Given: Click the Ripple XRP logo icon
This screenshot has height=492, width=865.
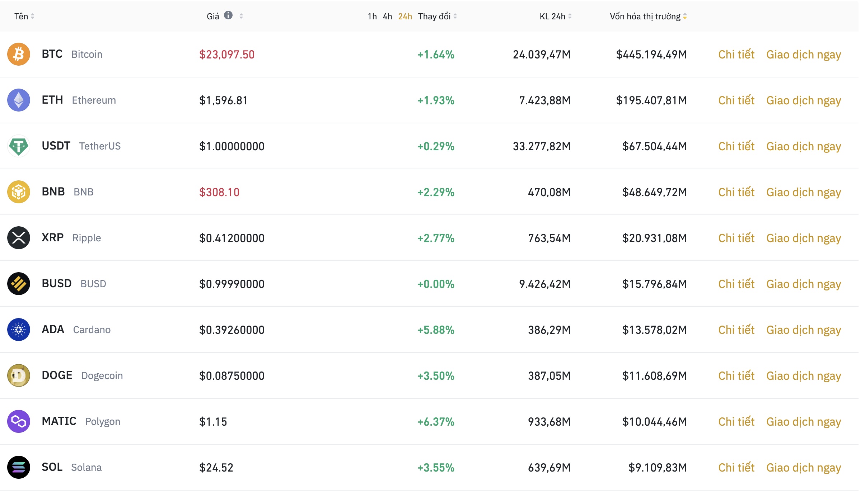Looking at the screenshot, I should [x=19, y=238].
